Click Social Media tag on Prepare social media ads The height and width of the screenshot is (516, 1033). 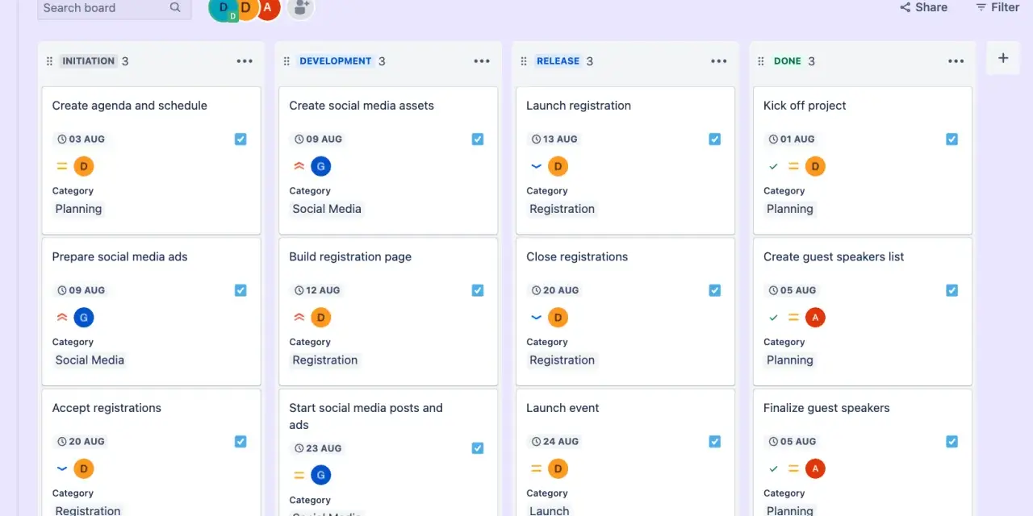click(90, 360)
